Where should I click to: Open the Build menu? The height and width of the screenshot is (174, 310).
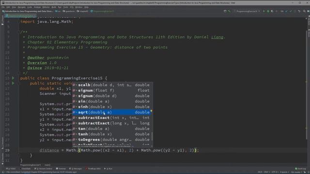pos(54,7)
